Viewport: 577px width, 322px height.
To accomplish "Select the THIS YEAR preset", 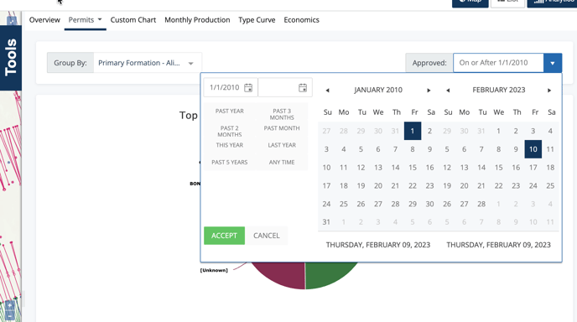I will (x=230, y=145).
